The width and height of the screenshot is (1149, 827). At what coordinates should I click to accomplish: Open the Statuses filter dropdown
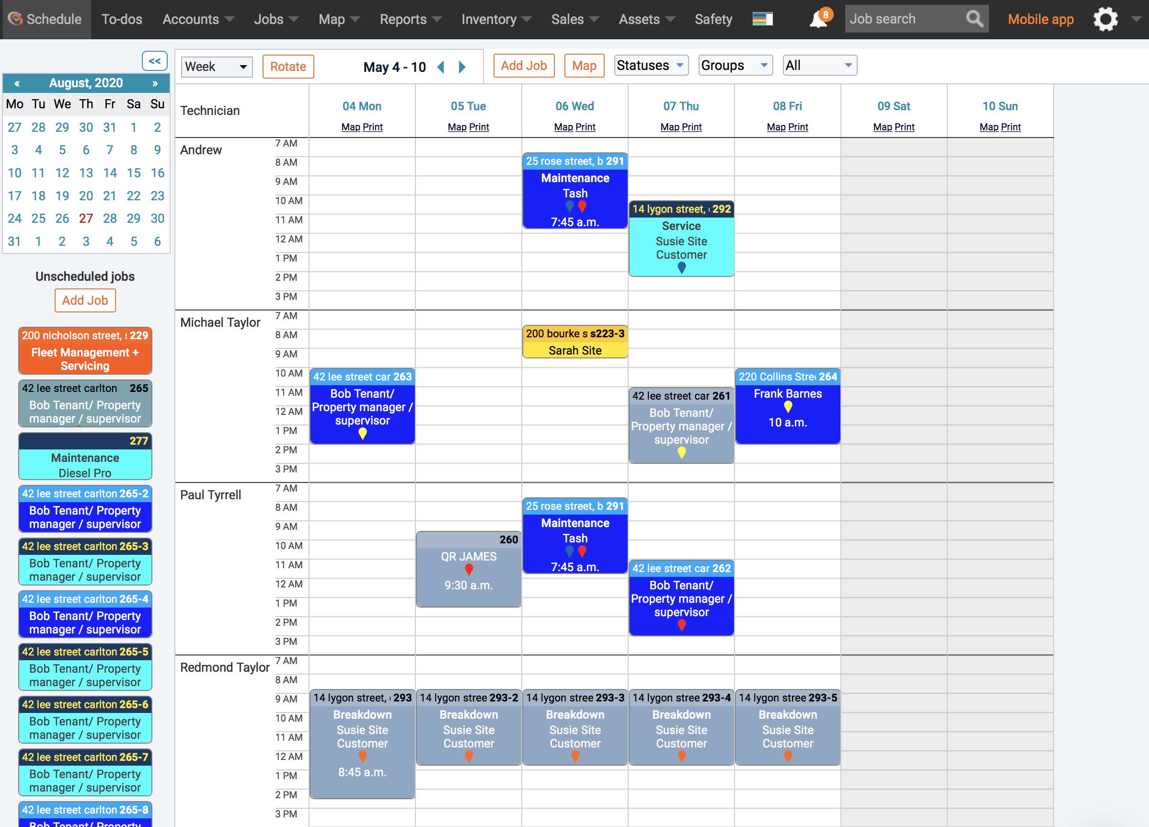[651, 65]
